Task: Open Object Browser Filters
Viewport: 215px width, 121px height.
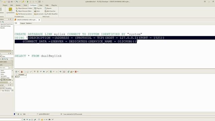Action: 24,11
